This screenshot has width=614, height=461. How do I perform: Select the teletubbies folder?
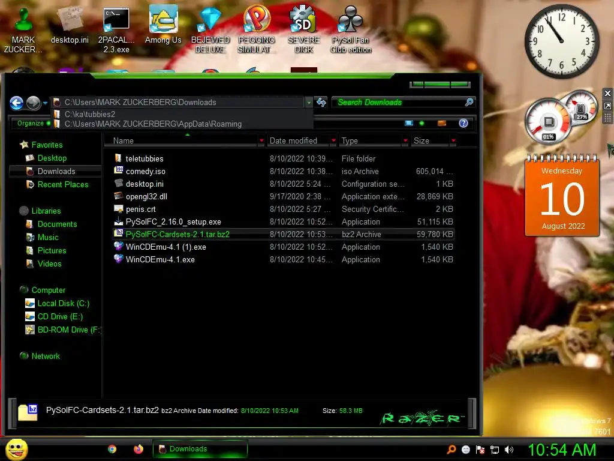coord(284,158)
